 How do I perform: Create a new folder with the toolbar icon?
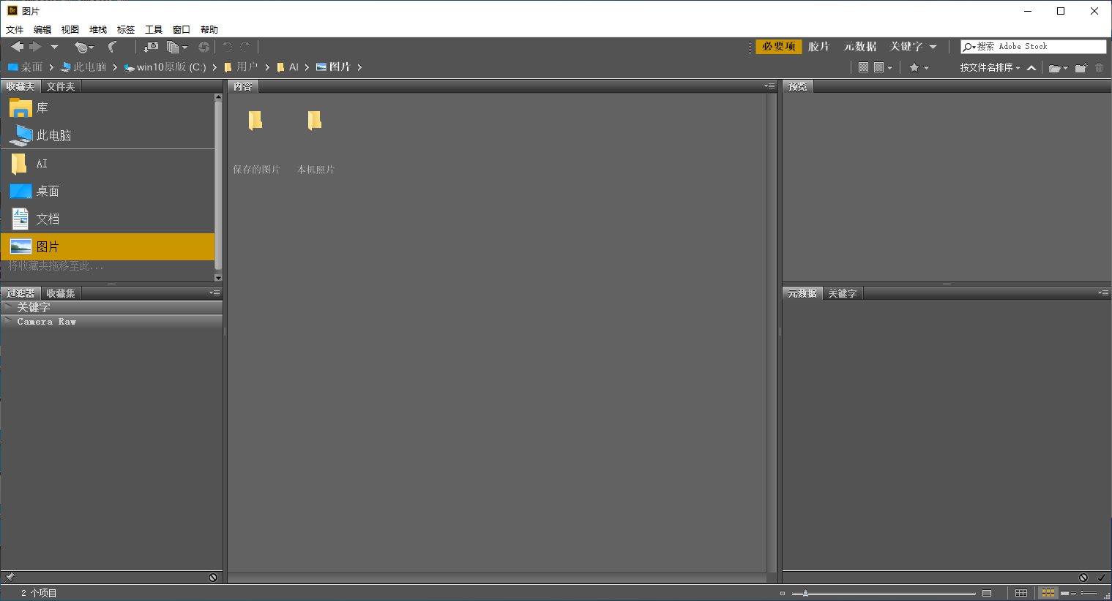1081,67
